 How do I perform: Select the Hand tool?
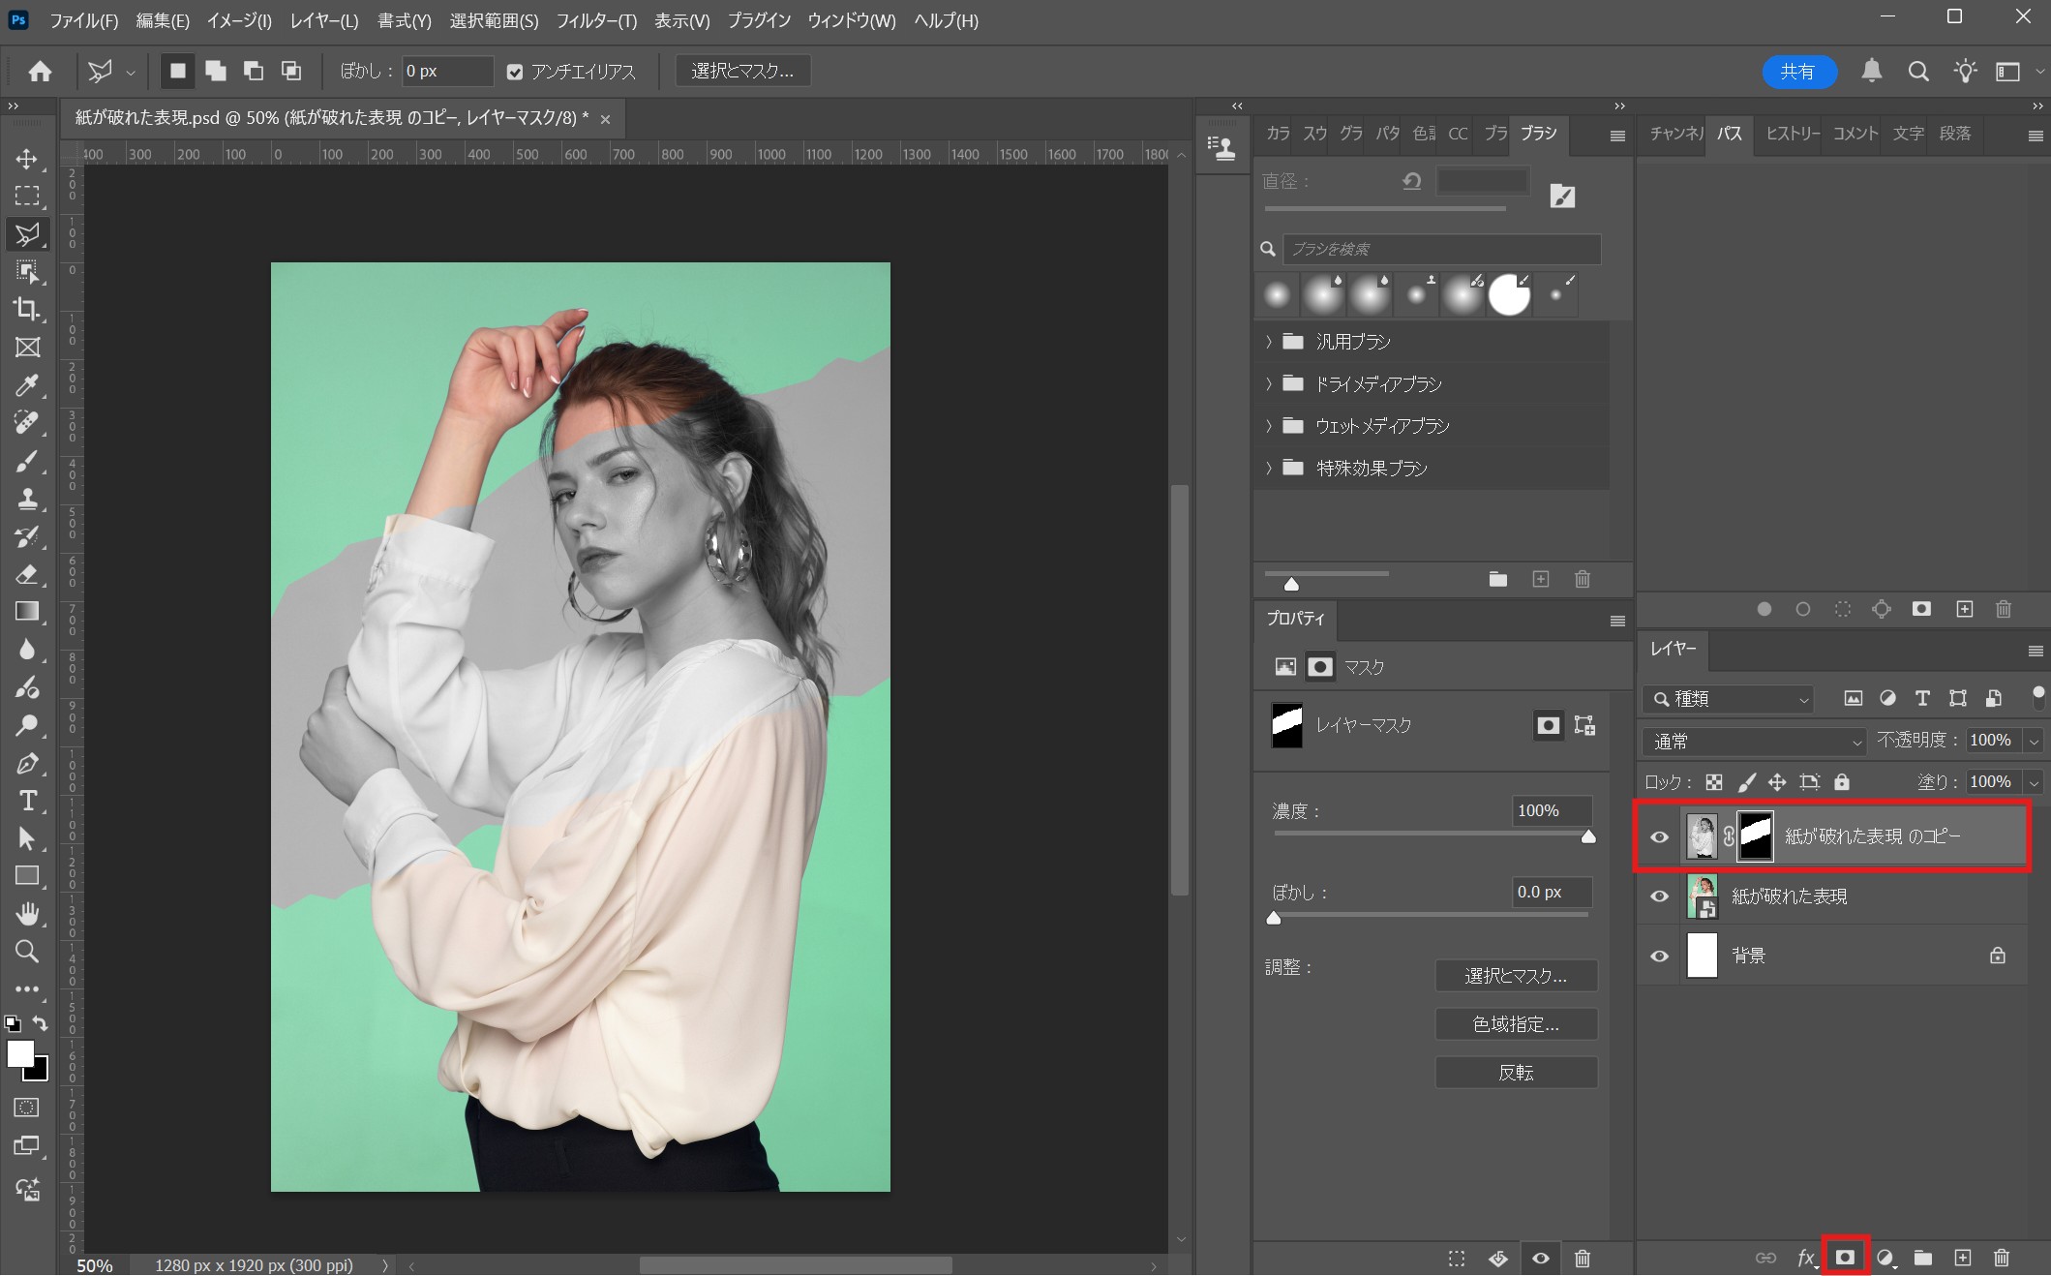click(x=26, y=913)
